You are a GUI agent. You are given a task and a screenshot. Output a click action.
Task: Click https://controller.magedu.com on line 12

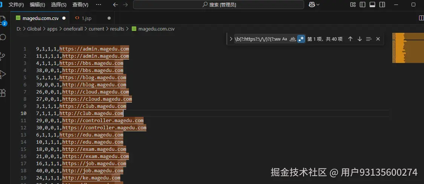pos(104,127)
